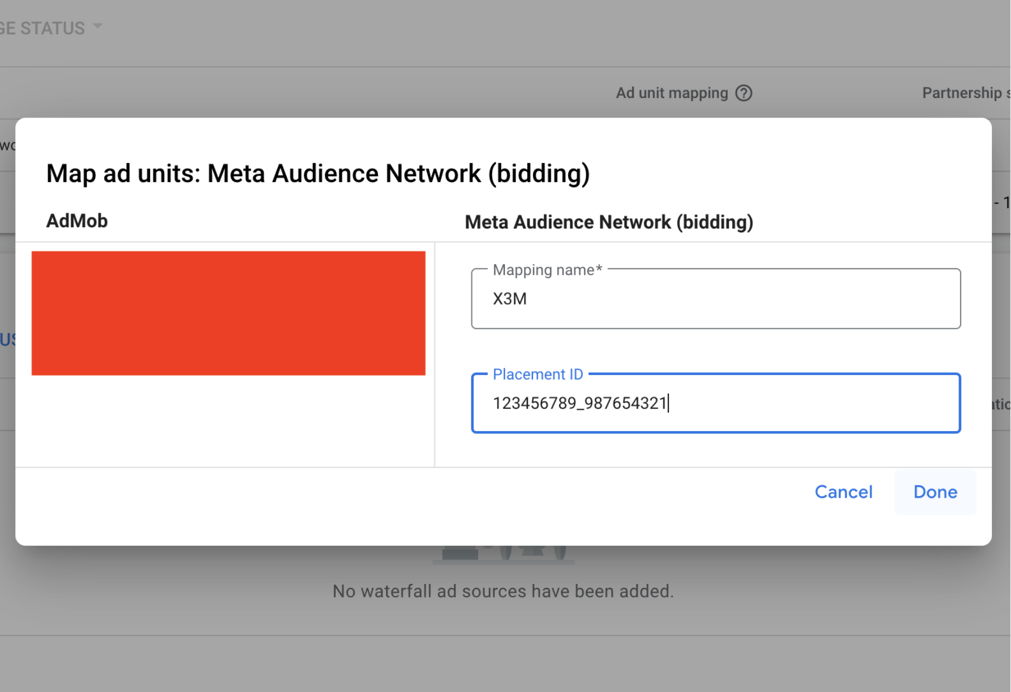Open the Ad unit mapping help icon
The image size is (1011, 692).
click(x=743, y=93)
